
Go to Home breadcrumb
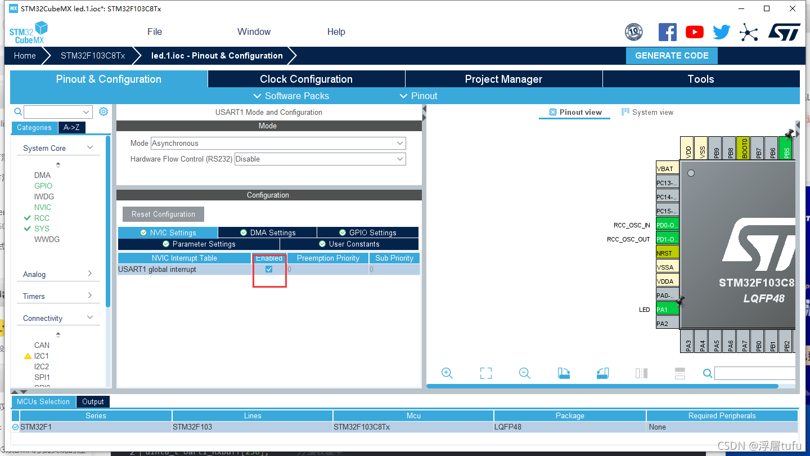point(25,56)
